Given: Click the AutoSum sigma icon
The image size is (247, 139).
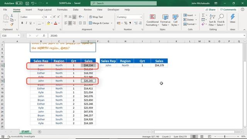Looking at the screenshot, I should (x=203, y=15).
